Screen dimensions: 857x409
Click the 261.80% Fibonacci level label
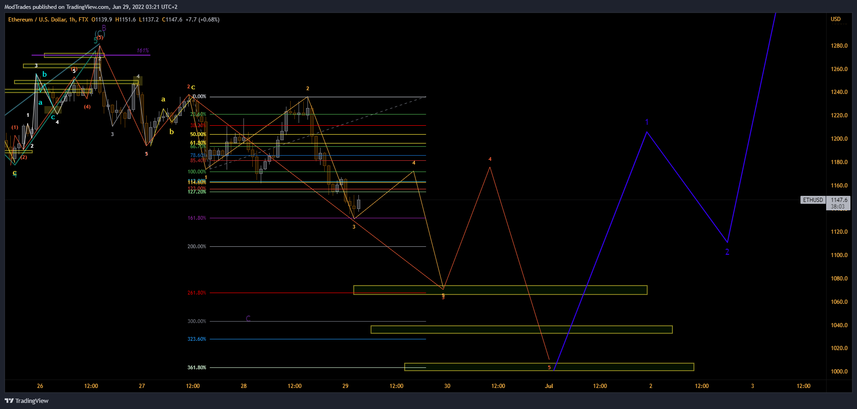point(197,293)
